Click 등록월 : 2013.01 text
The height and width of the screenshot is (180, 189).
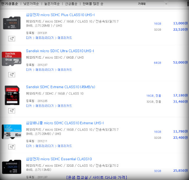point(37,33)
